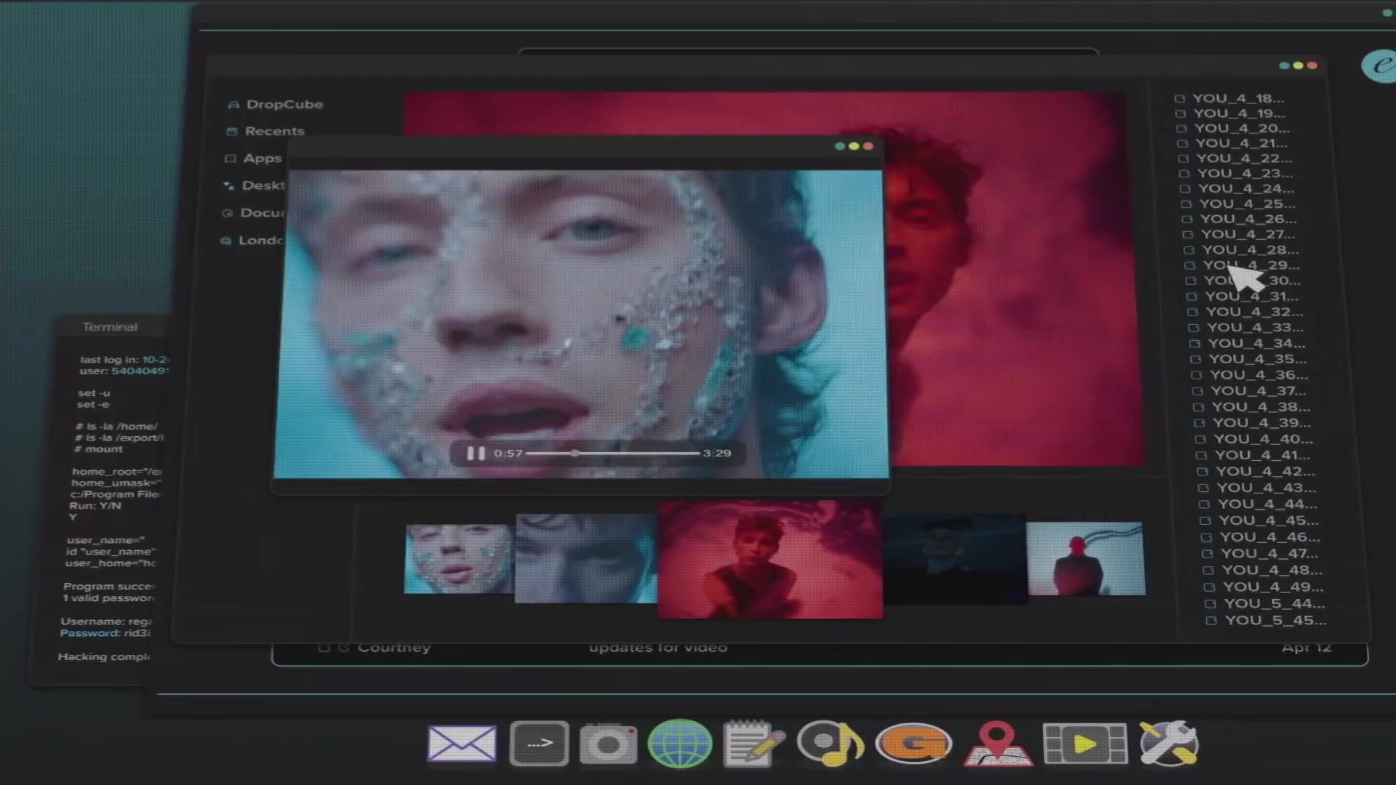Open the orange G app icon
The width and height of the screenshot is (1396, 785).
914,744
